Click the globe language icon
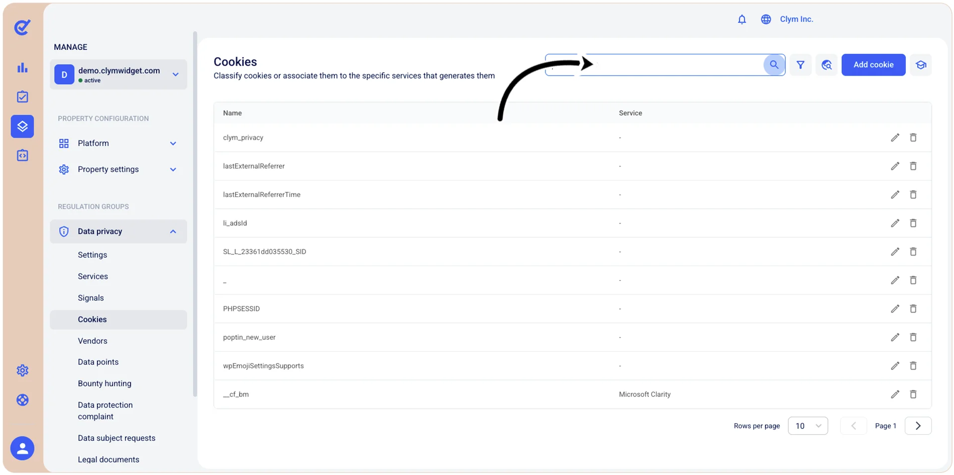The image size is (954, 475). [x=766, y=19]
